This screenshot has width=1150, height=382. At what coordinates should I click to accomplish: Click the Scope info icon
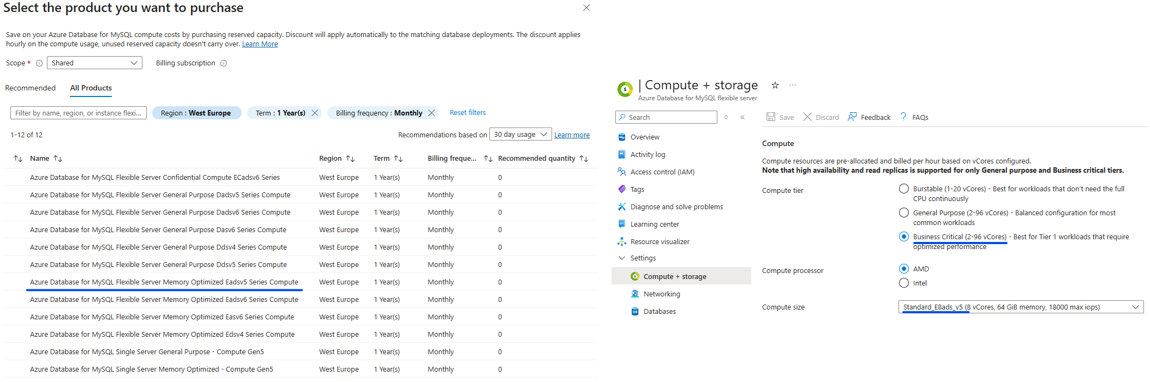click(39, 63)
